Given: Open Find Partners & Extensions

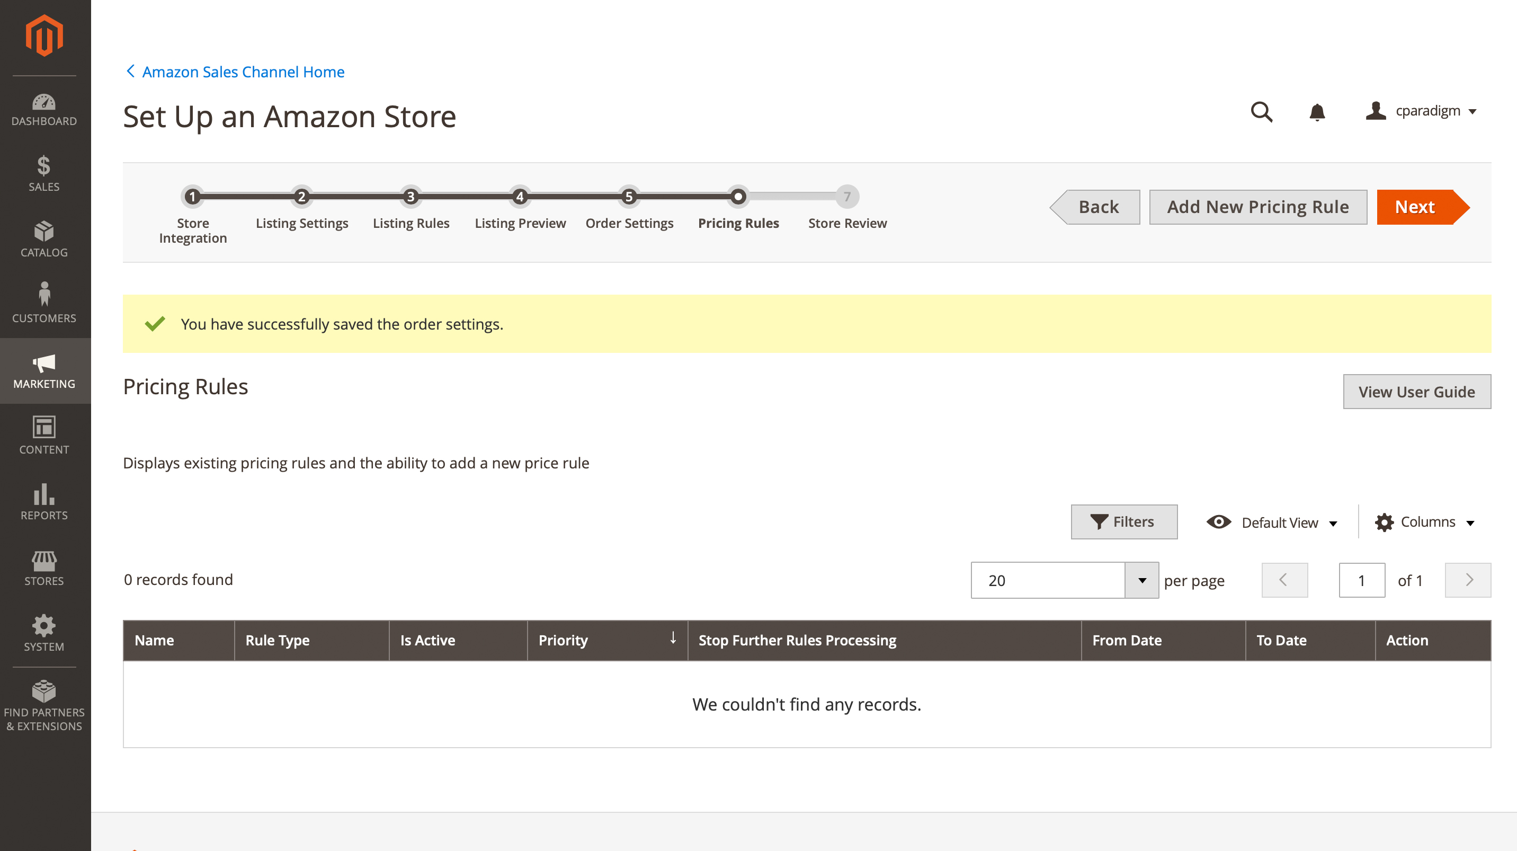Looking at the screenshot, I should click(x=44, y=706).
